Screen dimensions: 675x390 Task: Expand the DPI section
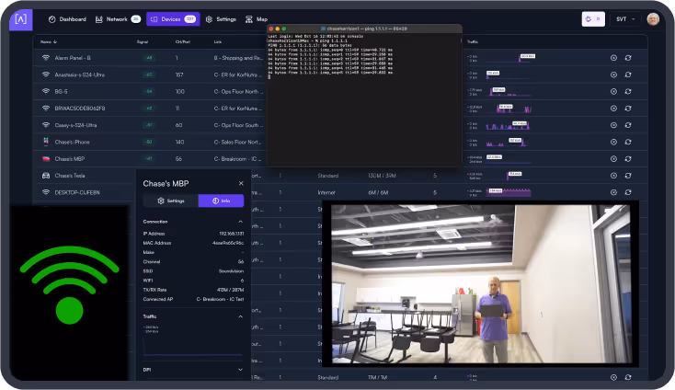click(240, 370)
